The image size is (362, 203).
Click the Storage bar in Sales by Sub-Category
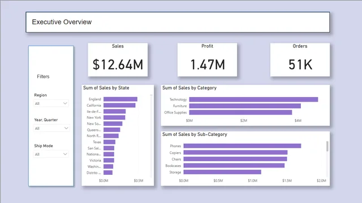point(222,172)
